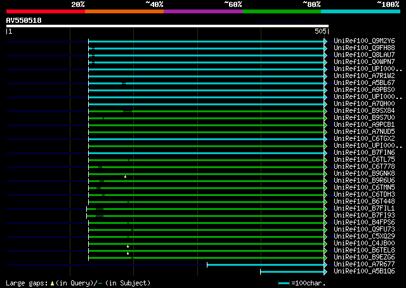The height and width of the screenshot is (288, 406).
Task: Select hit label UniRef100_C6TGX2
Action: [x=364, y=139]
